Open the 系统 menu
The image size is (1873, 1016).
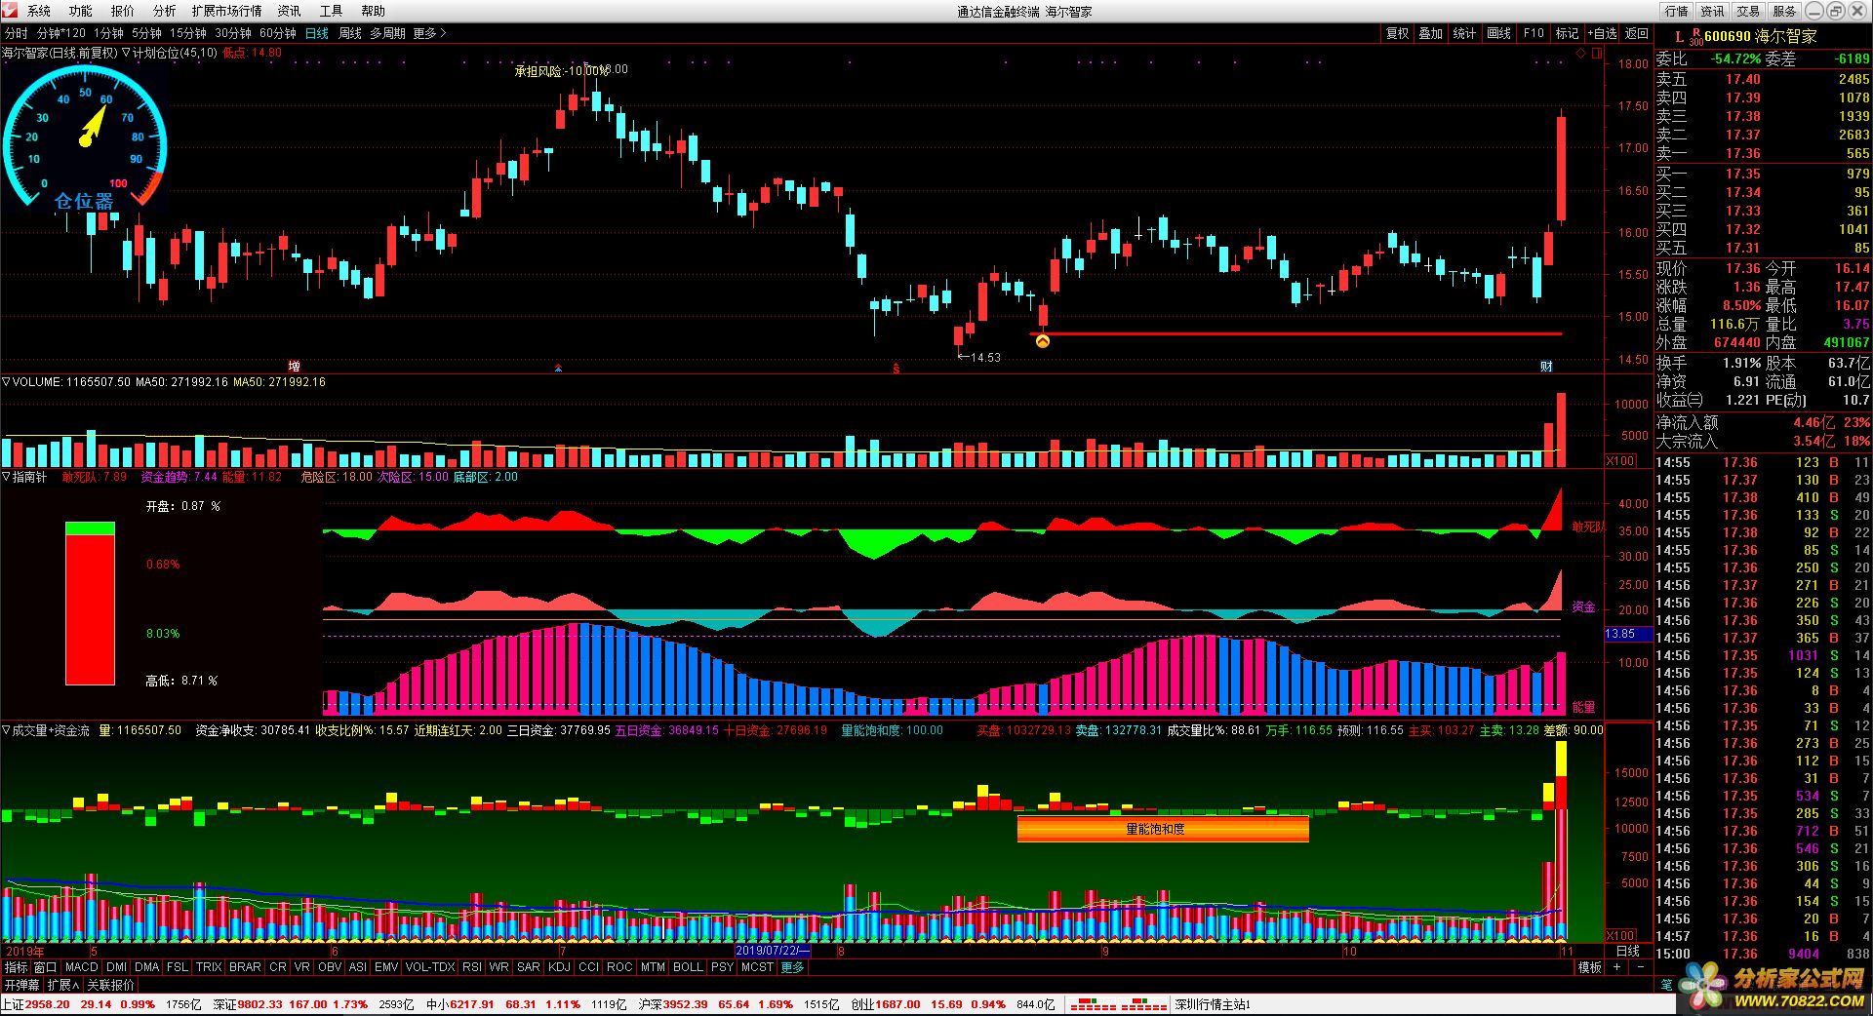pos(39,11)
